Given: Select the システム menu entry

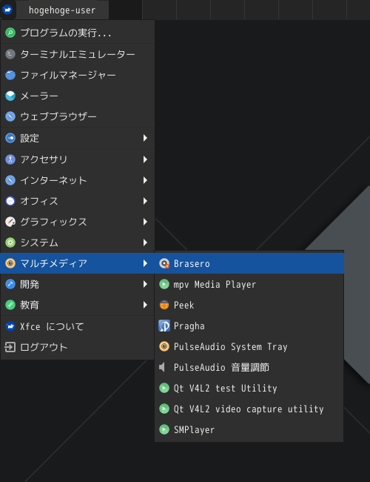Looking at the screenshot, I should coord(77,242).
